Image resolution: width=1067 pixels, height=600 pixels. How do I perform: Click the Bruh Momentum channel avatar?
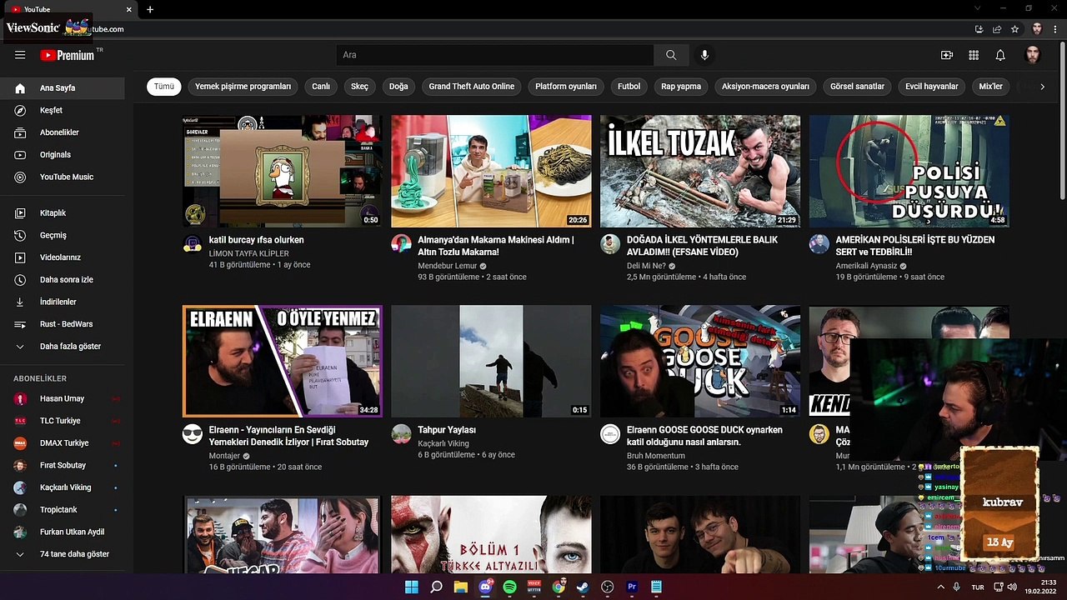pos(611,433)
